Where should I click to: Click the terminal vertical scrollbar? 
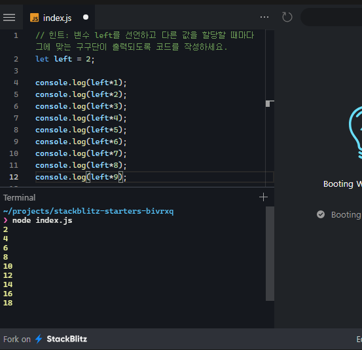pyautogui.click(x=270, y=254)
